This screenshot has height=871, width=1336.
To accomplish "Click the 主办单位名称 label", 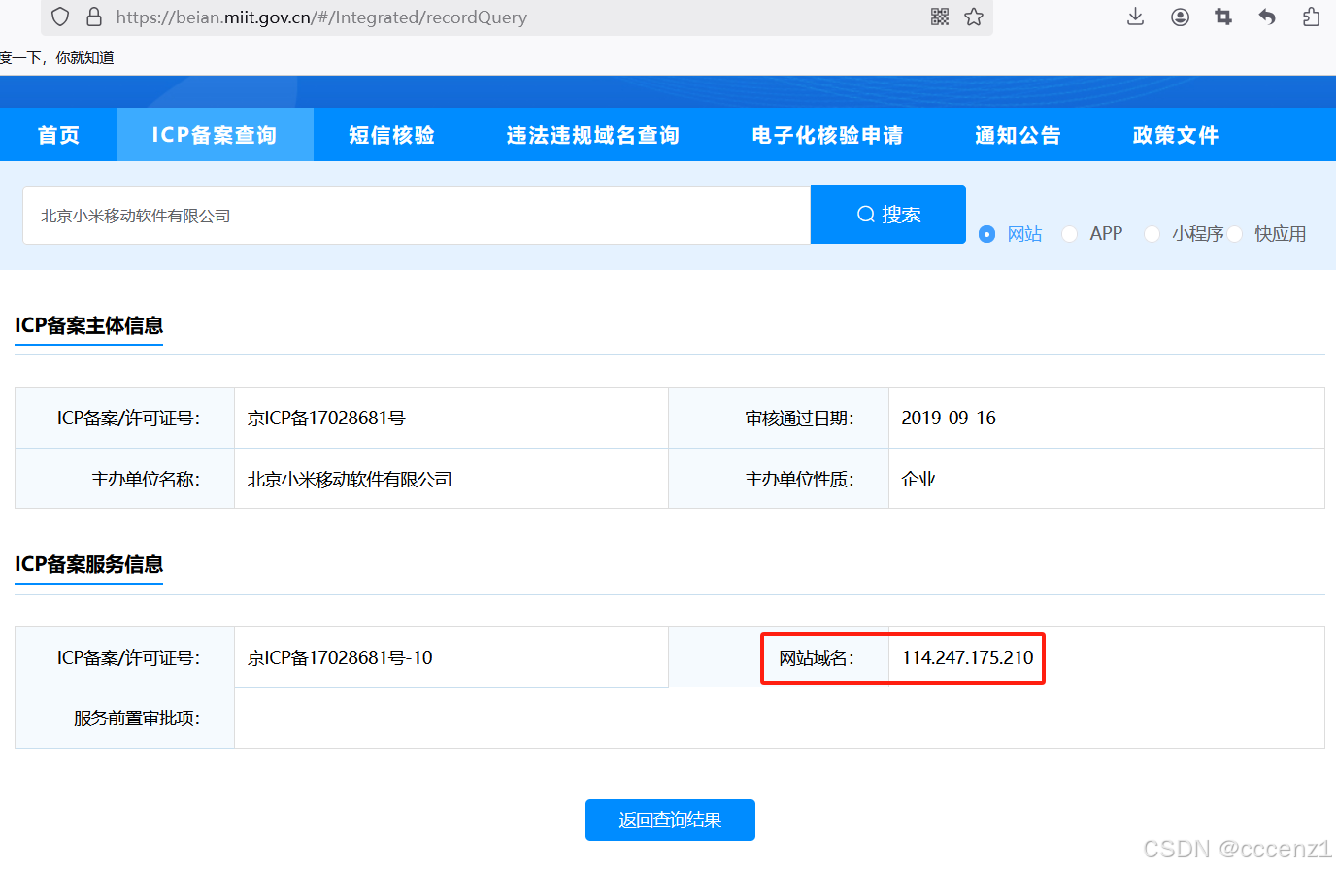I will tap(146, 479).
